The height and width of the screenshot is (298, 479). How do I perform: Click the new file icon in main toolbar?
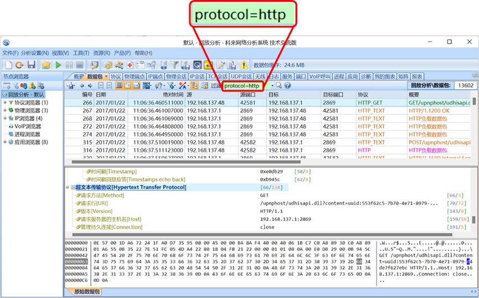coord(7,65)
